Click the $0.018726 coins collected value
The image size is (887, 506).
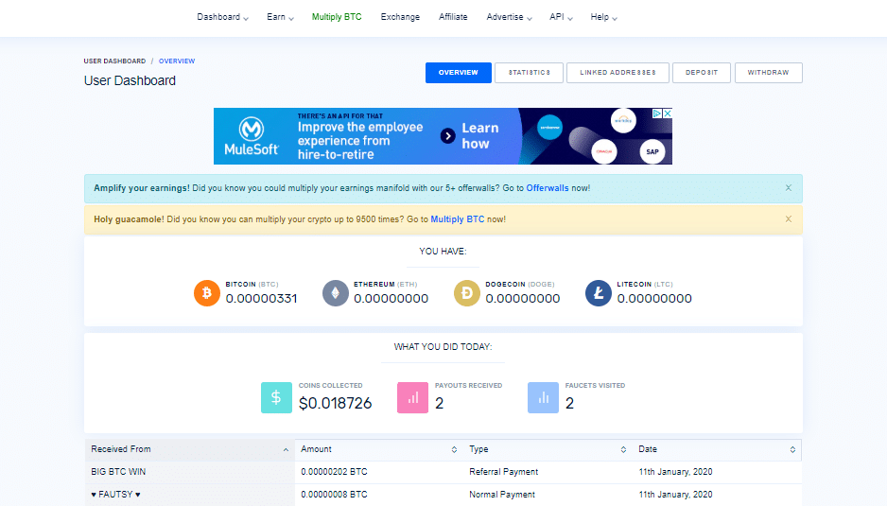pyautogui.click(x=335, y=403)
